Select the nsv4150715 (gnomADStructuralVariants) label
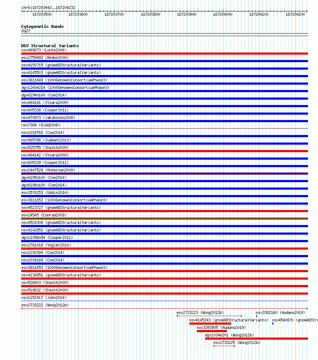Image resolution: width=318 pixels, height=360 pixels. 61,65
